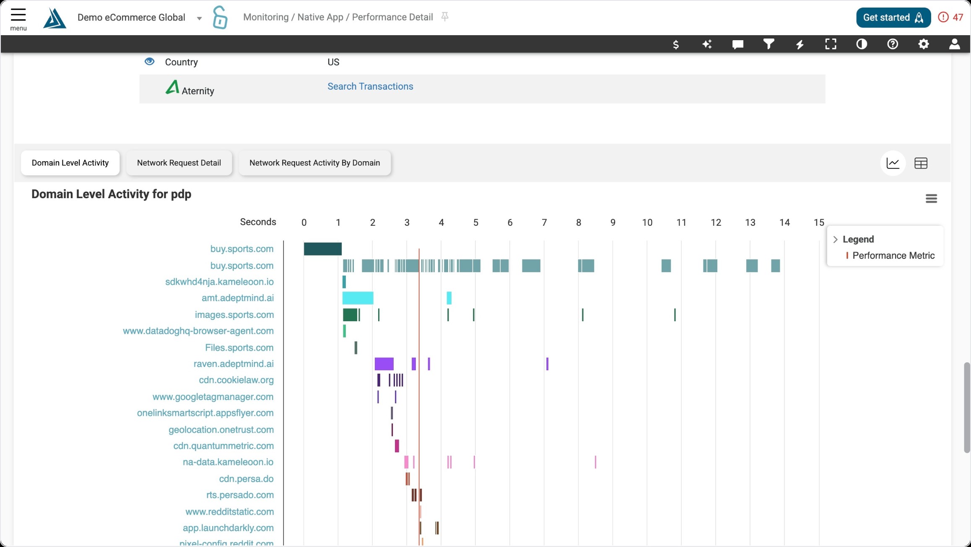The height and width of the screenshot is (547, 971).
Task: Open the help question mark icon
Action: click(x=893, y=44)
